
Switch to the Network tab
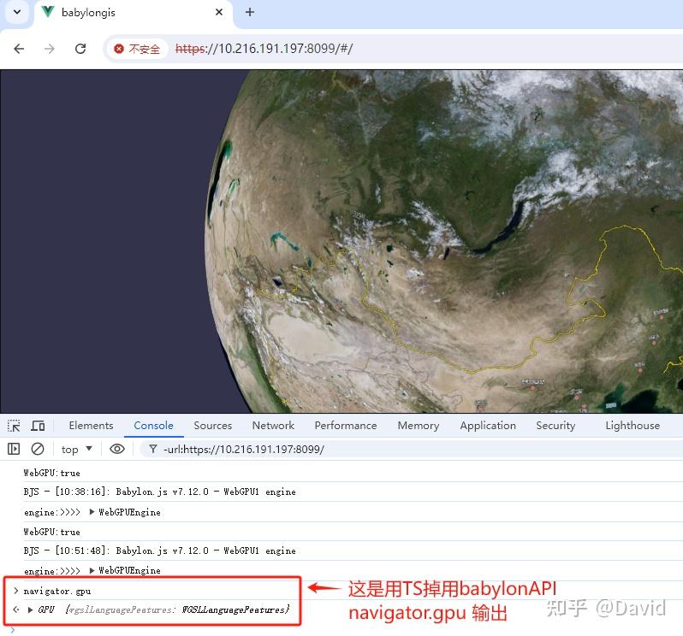click(x=273, y=426)
